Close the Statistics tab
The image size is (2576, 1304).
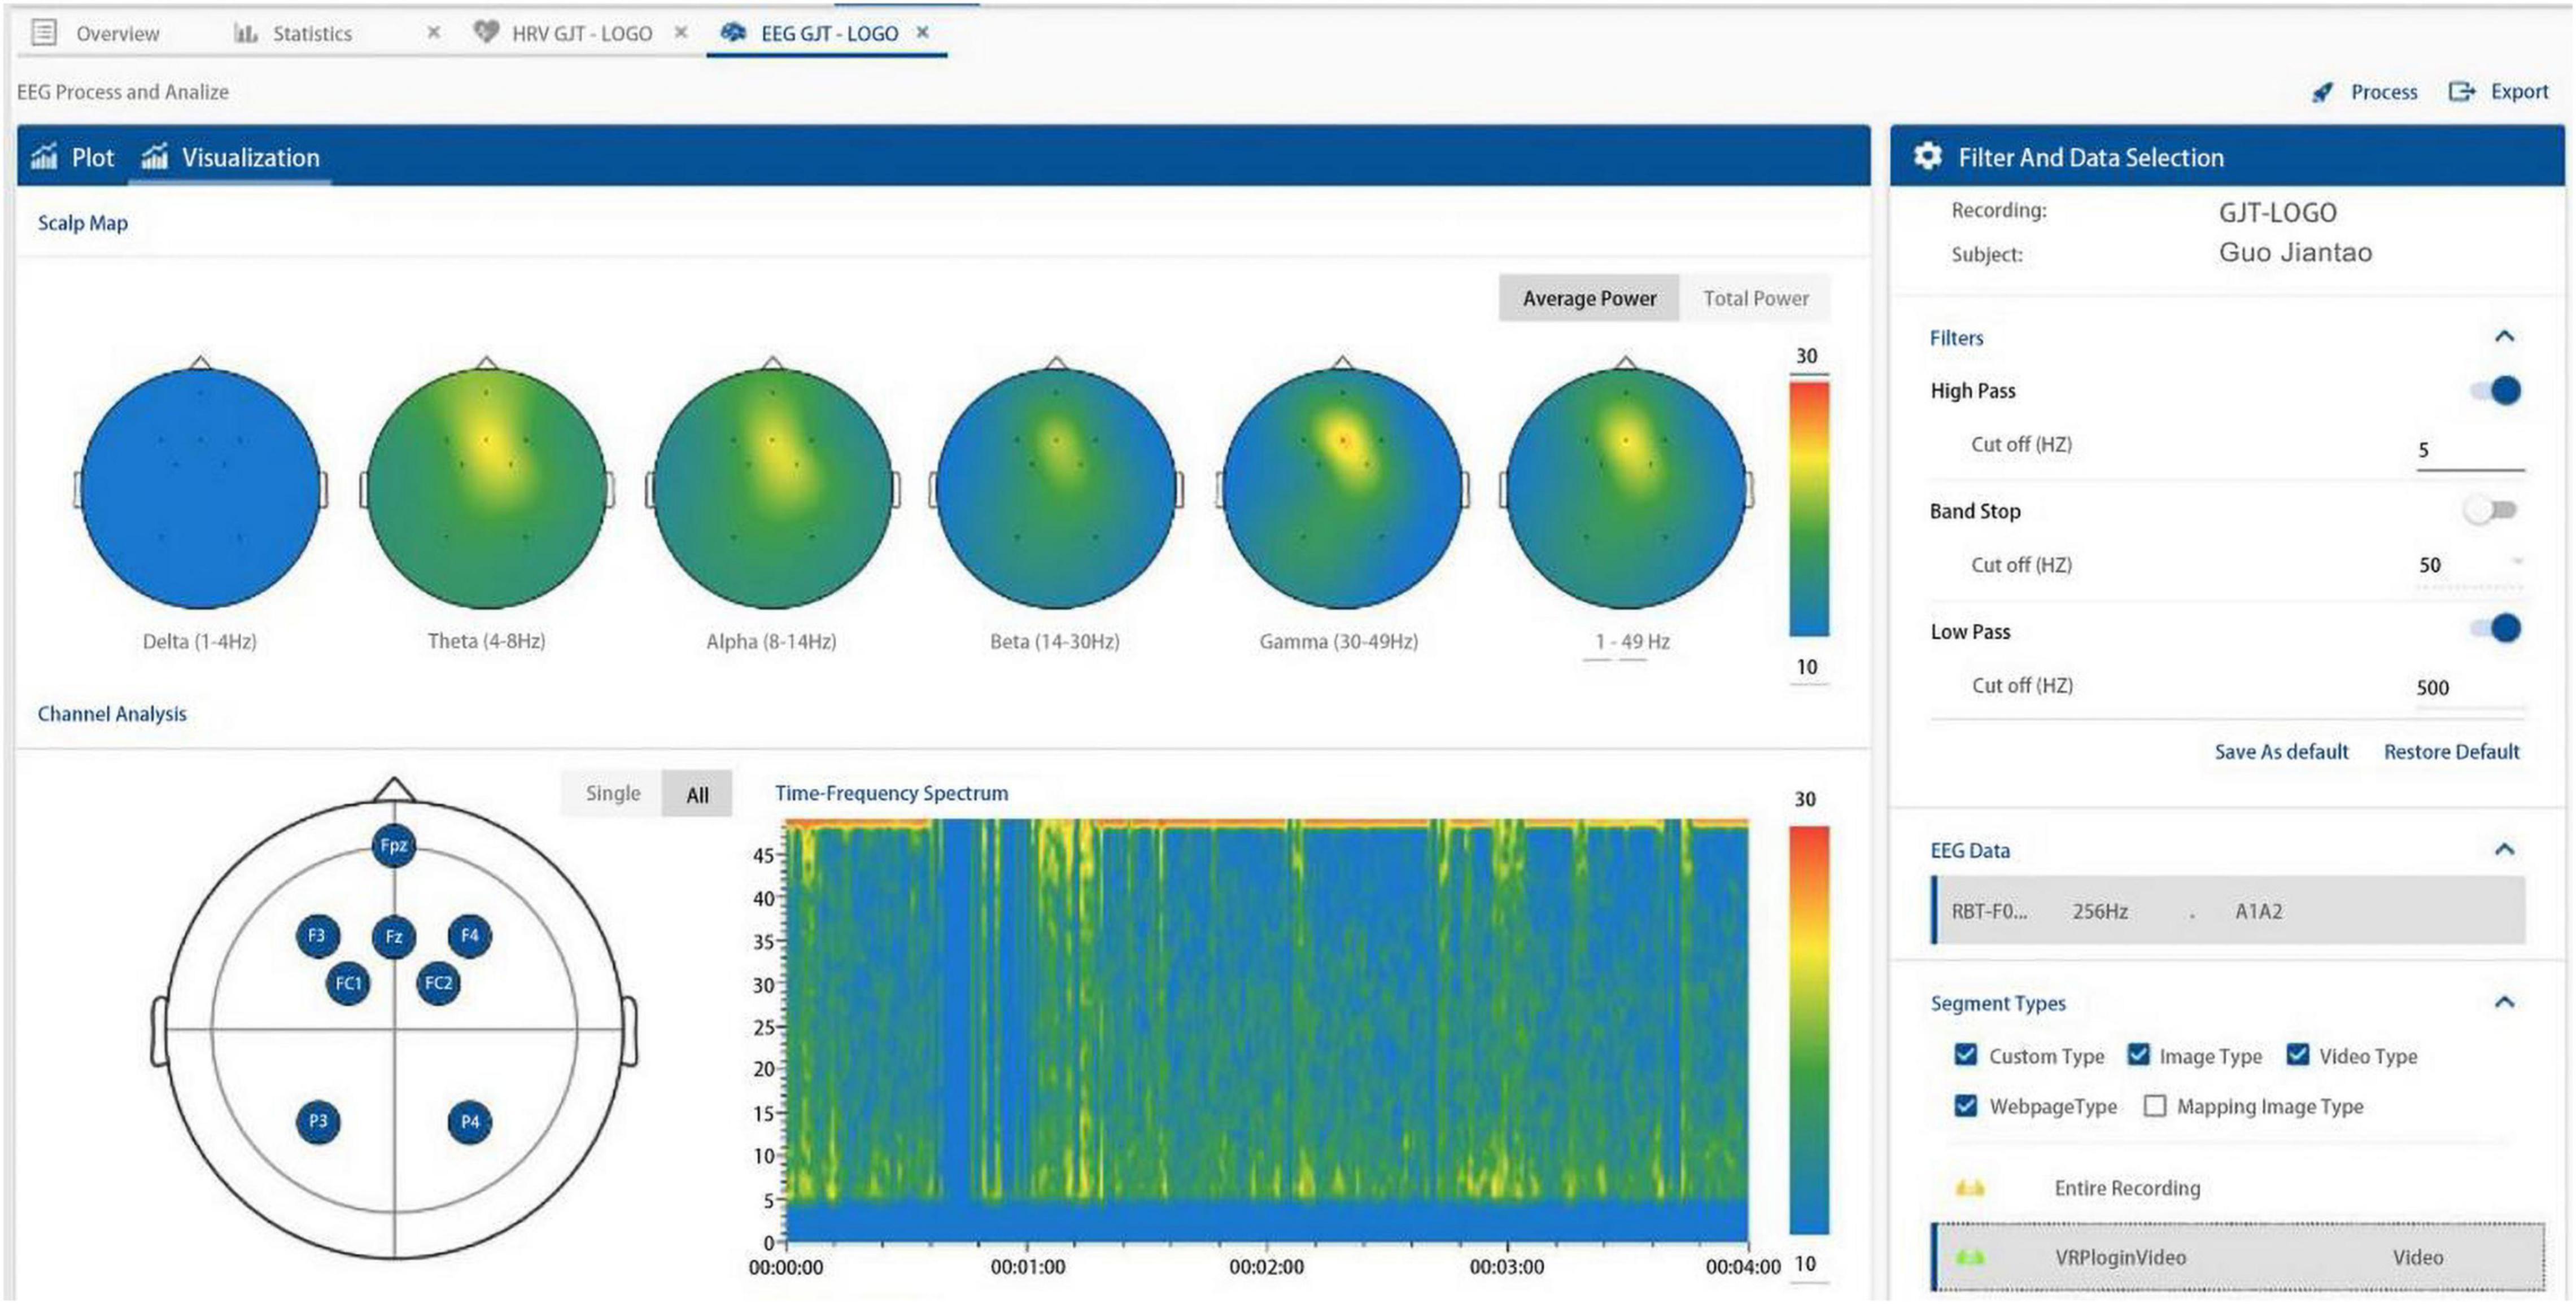[x=433, y=33]
